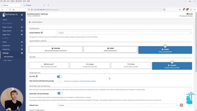Open the Default team dropdown

pyautogui.click(x=117, y=105)
